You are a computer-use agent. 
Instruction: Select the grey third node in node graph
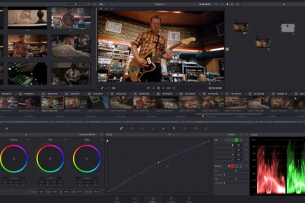[288, 28]
